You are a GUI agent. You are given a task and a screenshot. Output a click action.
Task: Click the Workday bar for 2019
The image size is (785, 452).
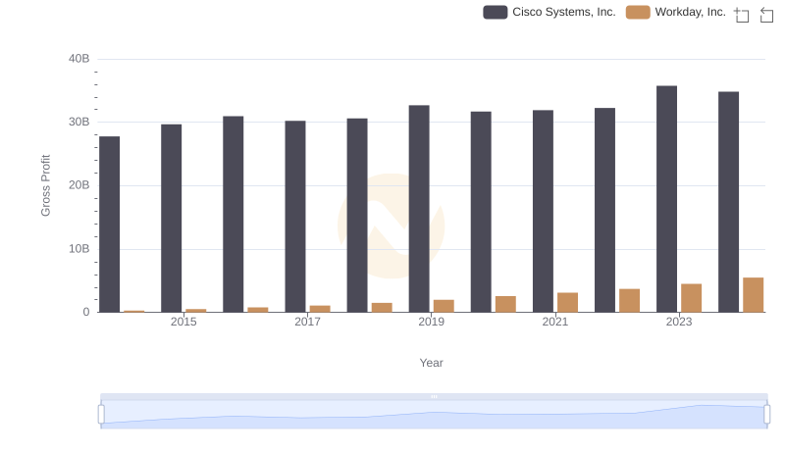(445, 306)
